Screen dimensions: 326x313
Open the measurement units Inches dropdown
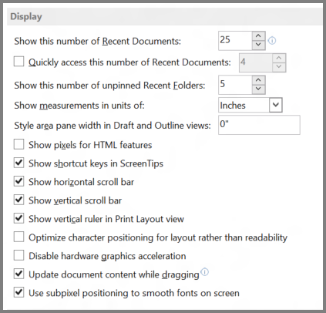click(x=276, y=105)
